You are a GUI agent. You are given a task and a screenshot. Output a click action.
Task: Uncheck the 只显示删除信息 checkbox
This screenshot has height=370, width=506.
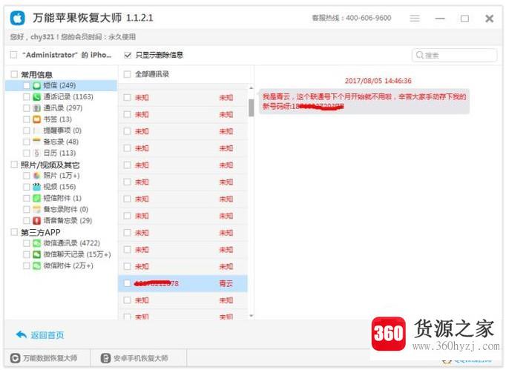point(128,55)
